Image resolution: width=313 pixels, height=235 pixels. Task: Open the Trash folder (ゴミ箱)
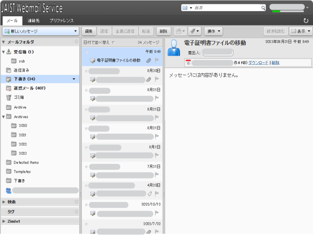pyautogui.click(x=19, y=98)
